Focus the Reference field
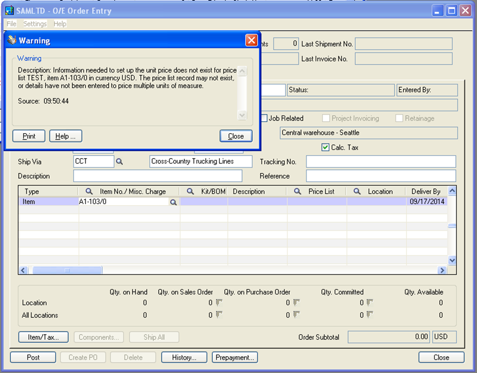477x373 pixels. click(381, 176)
